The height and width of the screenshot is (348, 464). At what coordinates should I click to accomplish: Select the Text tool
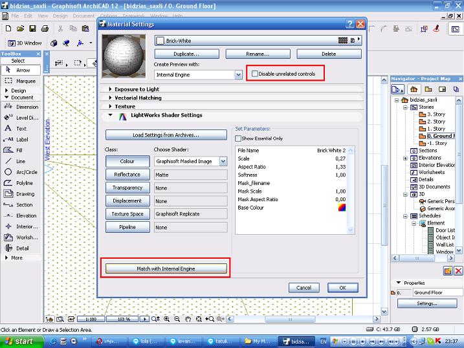click(x=21, y=129)
